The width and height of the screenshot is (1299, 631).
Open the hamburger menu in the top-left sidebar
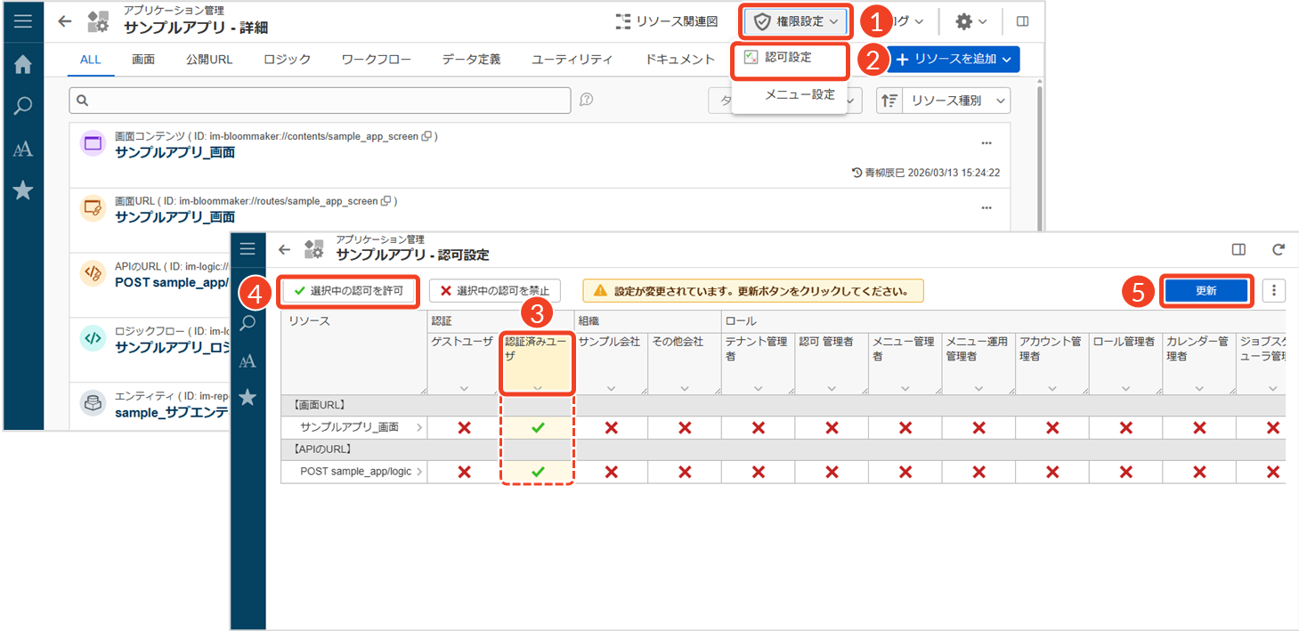(x=22, y=21)
